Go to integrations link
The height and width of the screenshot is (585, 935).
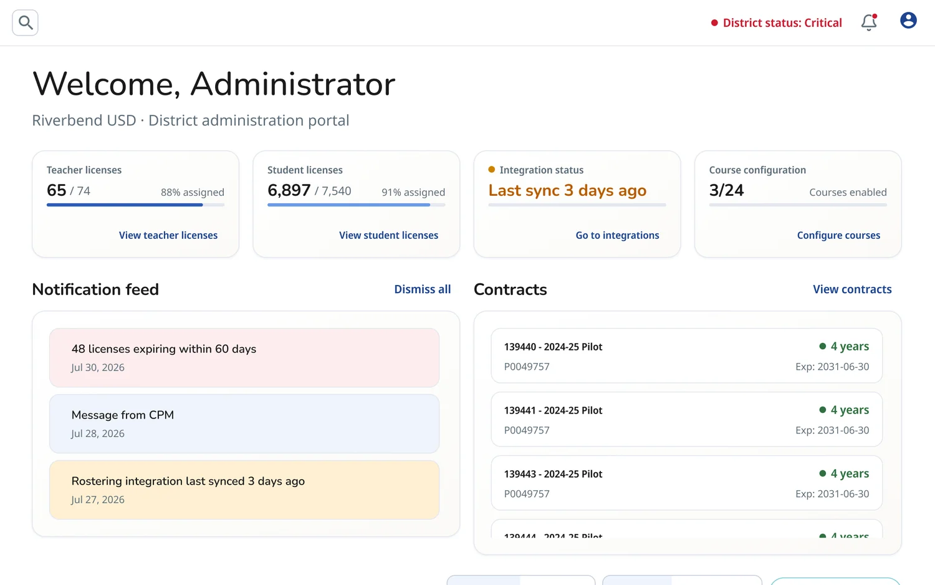coord(617,235)
